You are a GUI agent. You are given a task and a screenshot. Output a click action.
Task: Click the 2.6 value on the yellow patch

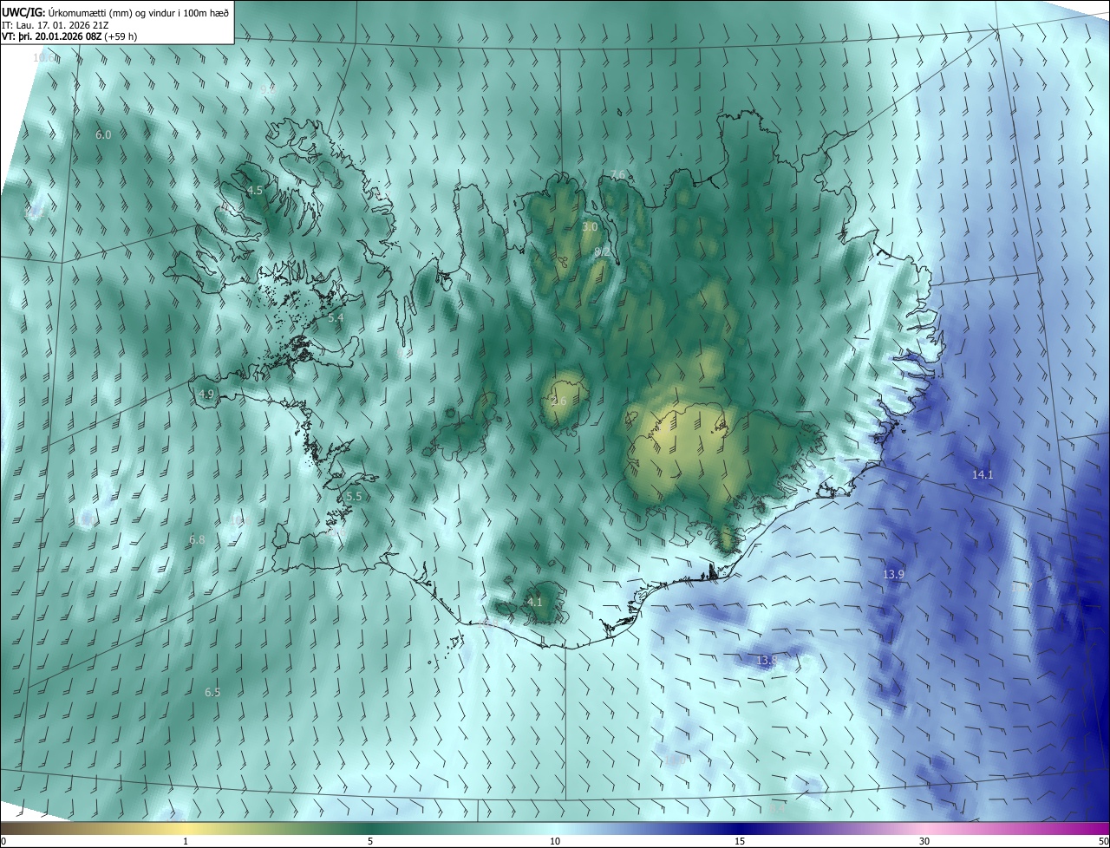click(559, 401)
